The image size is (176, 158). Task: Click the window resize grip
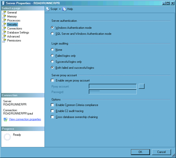(173, 155)
